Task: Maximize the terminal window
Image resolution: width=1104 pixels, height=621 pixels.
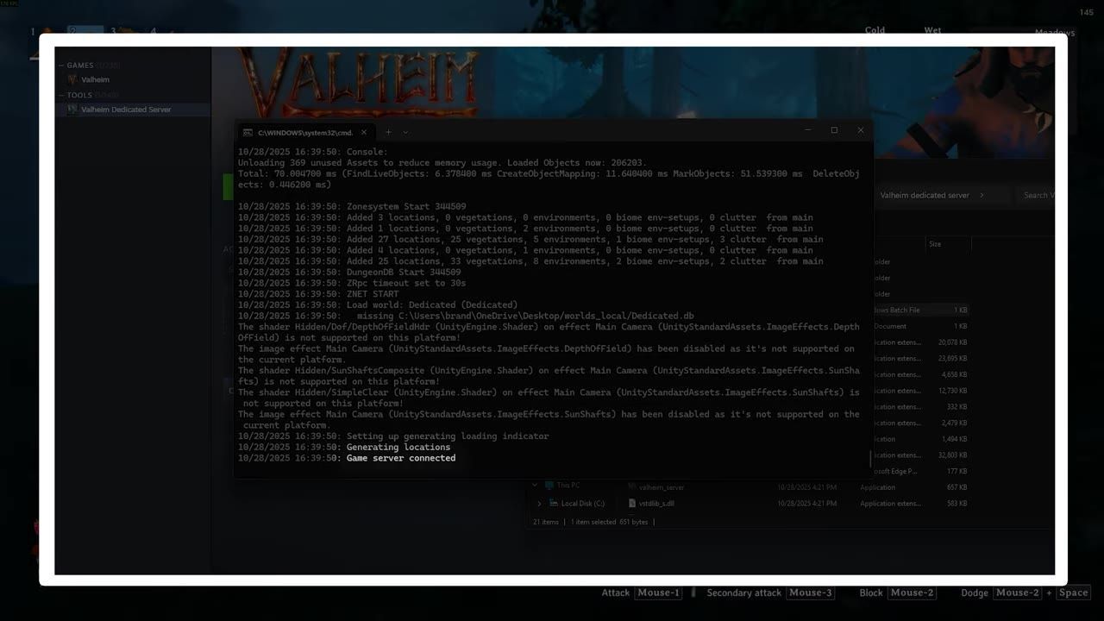Action: pyautogui.click(x=834, y=130)
